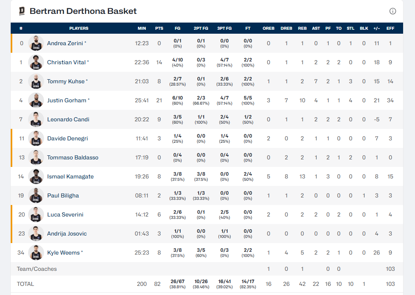Screen dimensions: 415x295
Task: Open Andrija Josovic's profile link
Action: [x=67, y=234]
